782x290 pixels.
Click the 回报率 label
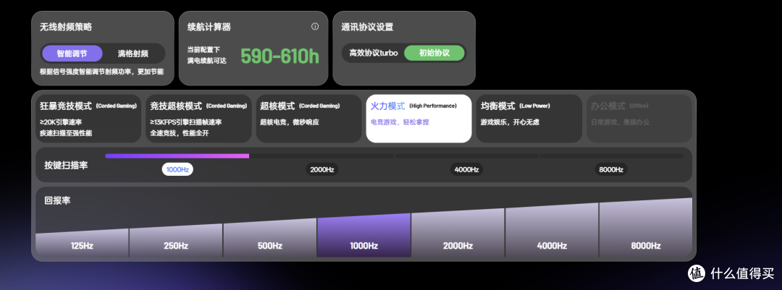point(57,201)
